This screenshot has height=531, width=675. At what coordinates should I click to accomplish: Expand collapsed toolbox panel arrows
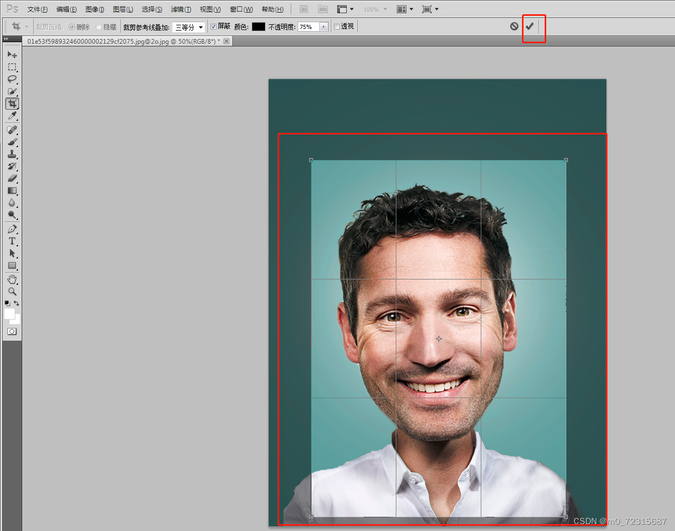pos(6,39)
